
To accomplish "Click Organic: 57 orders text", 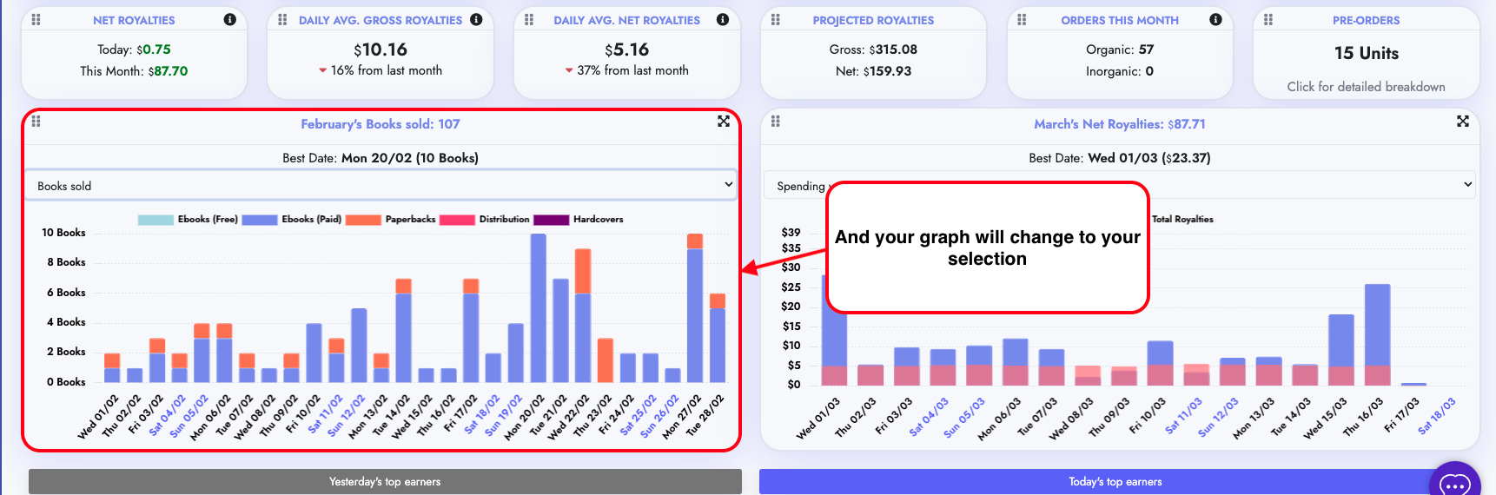I will click(x=1120, y=49).
